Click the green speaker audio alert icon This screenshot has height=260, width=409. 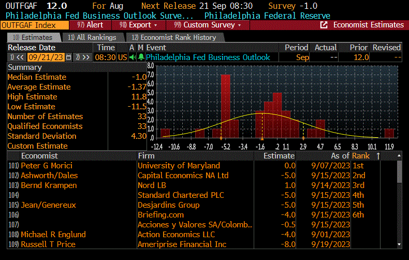click(133, 57)
